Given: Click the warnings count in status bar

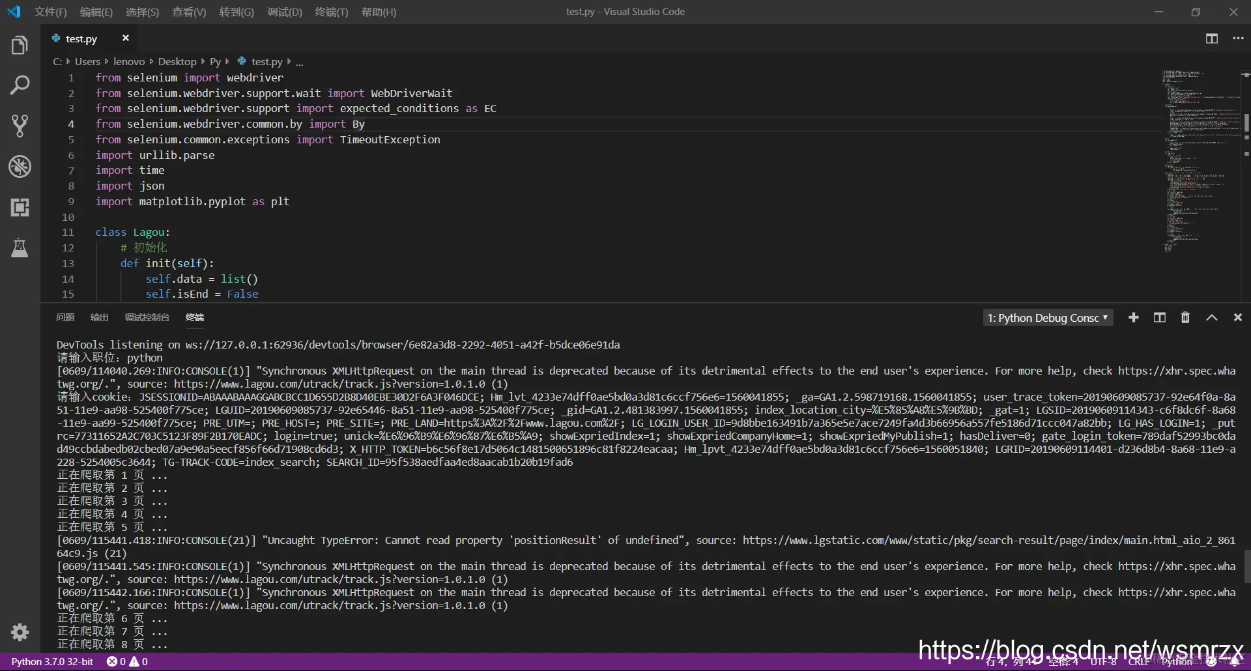Looking at the screenshot, I should (x=139, y=661).
